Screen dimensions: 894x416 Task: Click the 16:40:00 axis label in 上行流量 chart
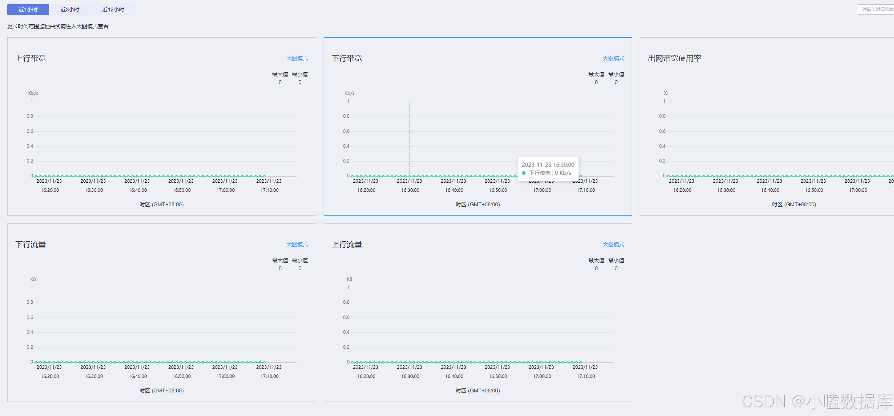[454, 376]
